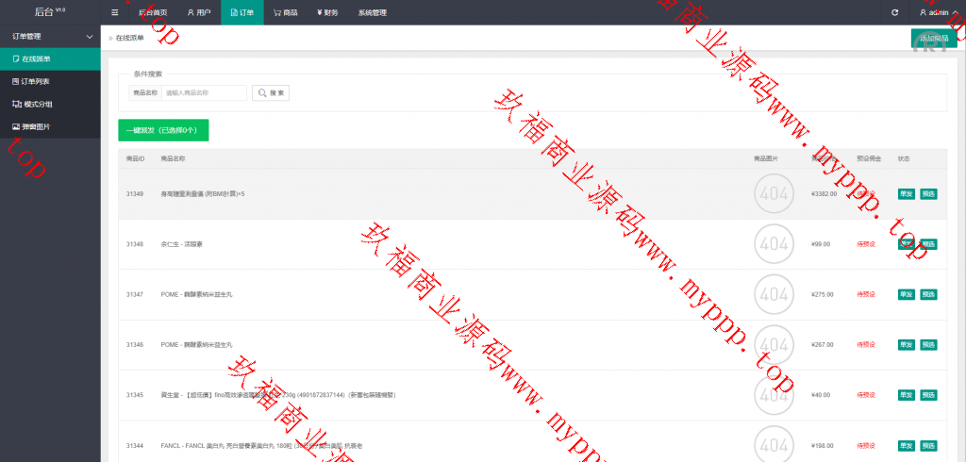Click 单发 for product 31349
The height and width of the screenshot is (462, 966).
pos(906,193)
